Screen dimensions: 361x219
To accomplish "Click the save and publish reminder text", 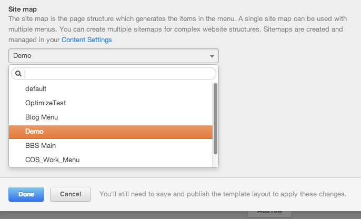I will pyautogui.click(x=223, y=194).
